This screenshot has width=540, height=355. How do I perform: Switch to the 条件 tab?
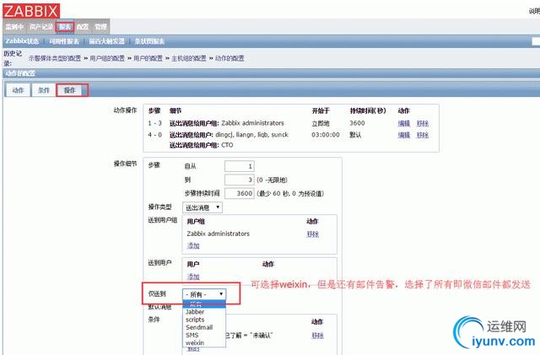tap(44, 90)
